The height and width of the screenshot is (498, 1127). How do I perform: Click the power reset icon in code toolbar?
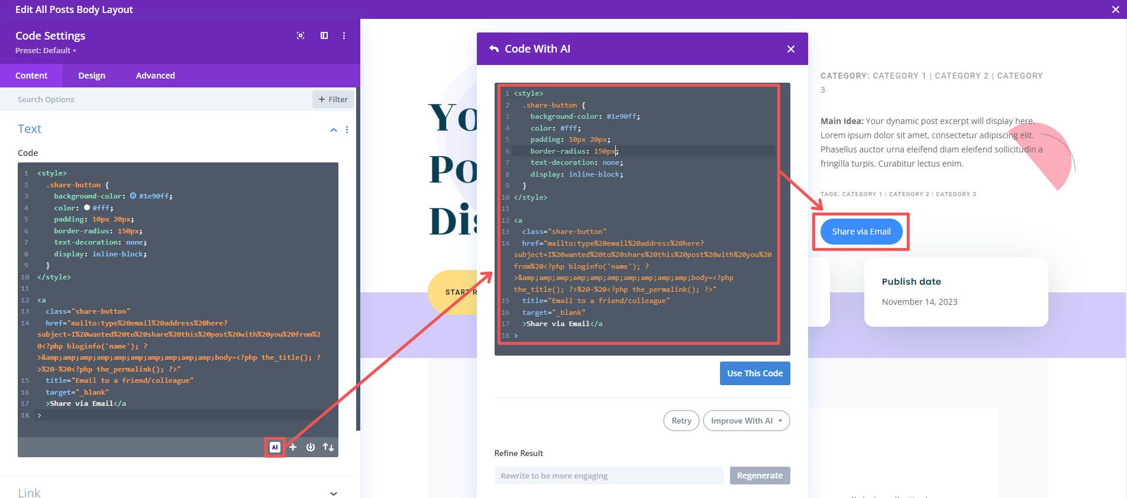(311, 447)
